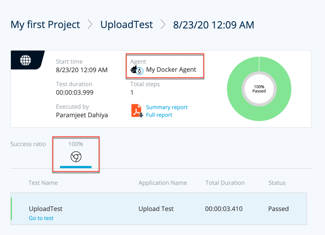Screen dimensions: 325x235
Task: Download the Full report
Action: [x=159, y=115]
